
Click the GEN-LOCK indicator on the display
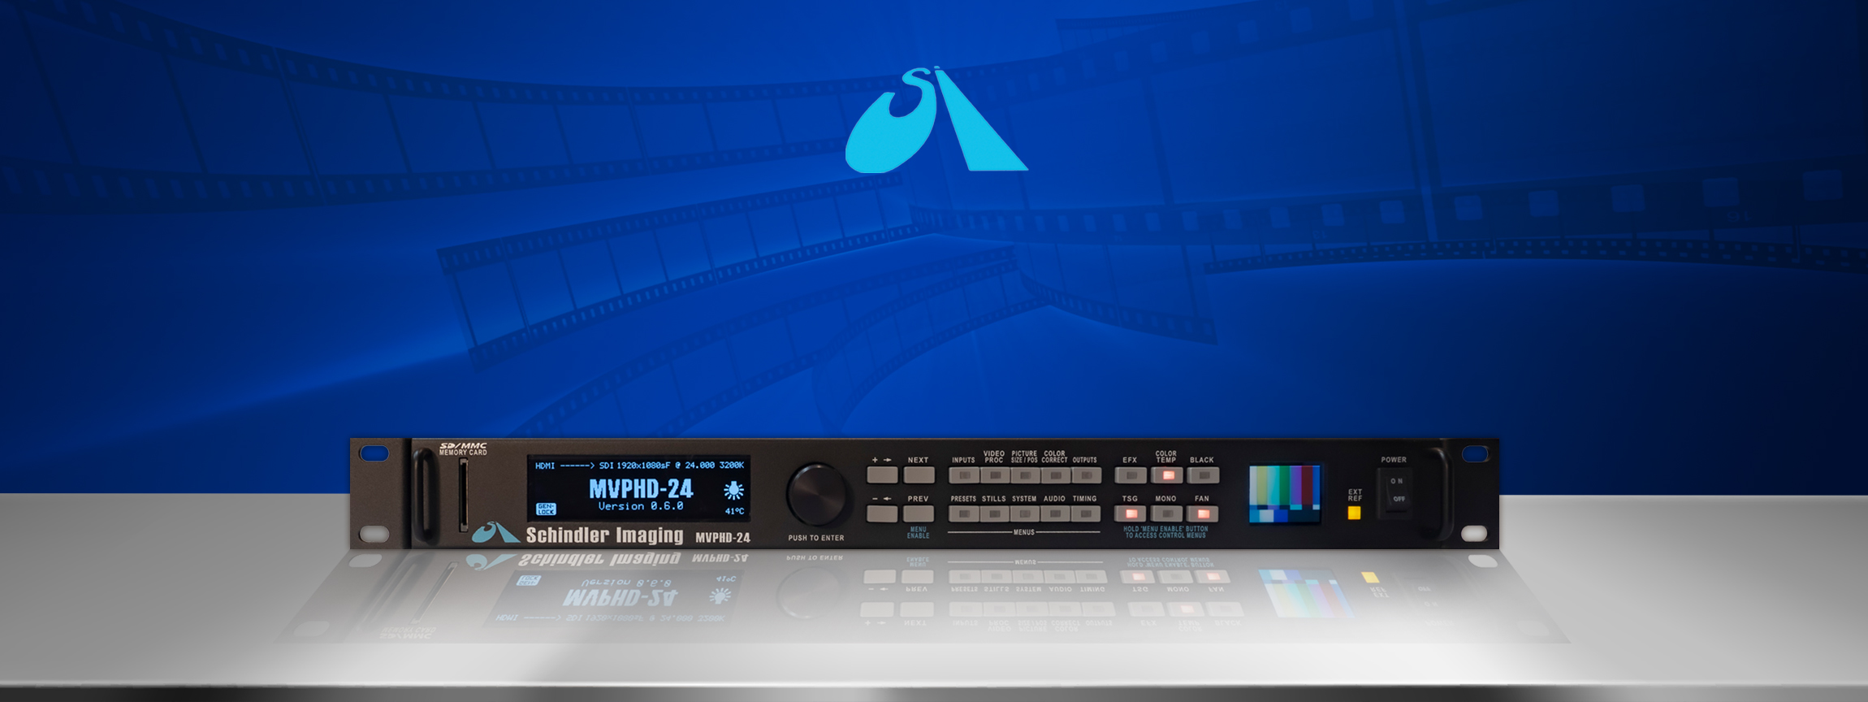pyautogui.click(x=546, y=509)
